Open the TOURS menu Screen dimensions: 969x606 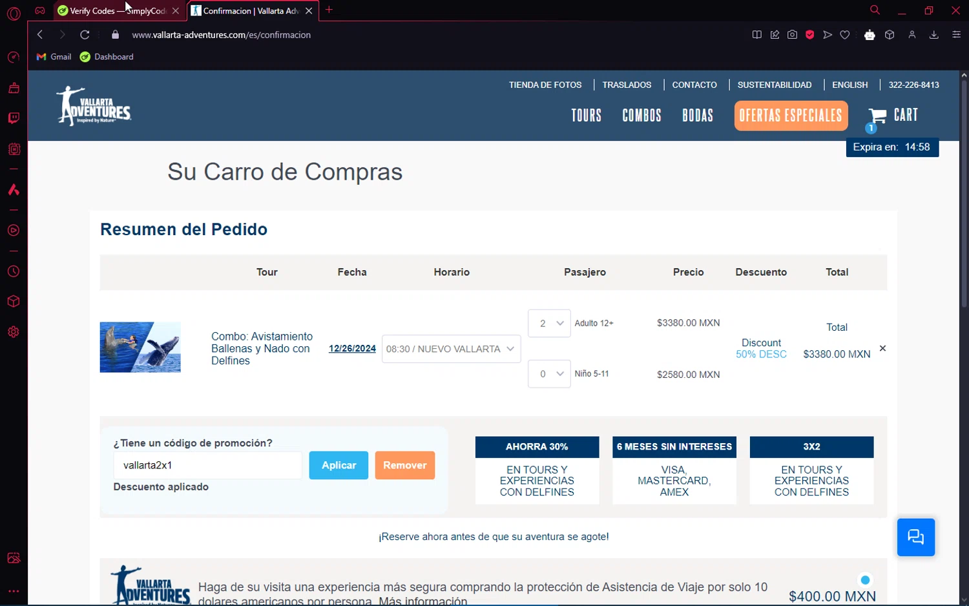(587, 116)
